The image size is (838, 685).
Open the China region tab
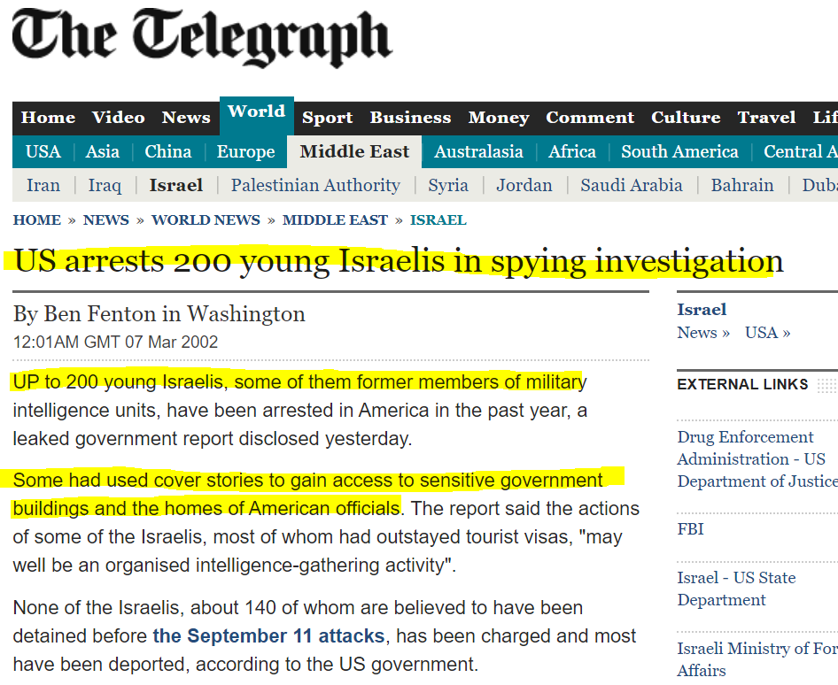point(168,151)
